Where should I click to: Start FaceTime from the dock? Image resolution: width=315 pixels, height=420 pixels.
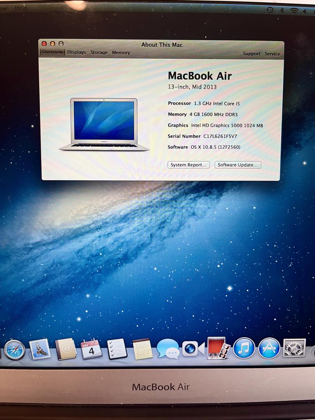point(193,348)
